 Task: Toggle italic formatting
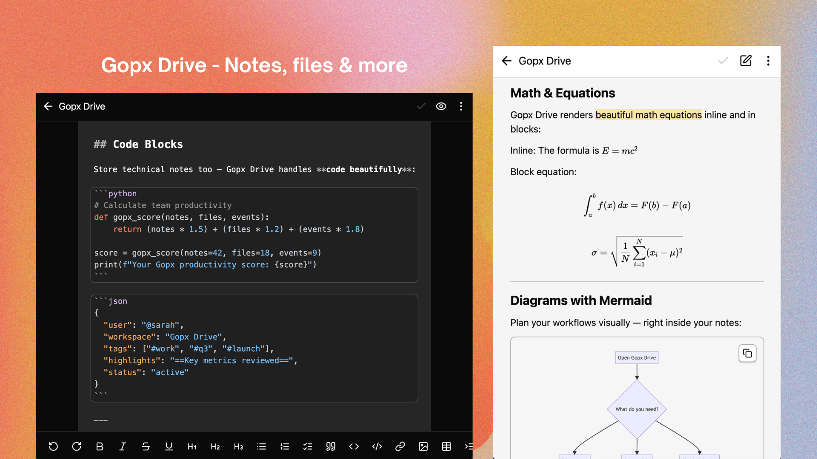pyautogui.click(x=123, y=446)
